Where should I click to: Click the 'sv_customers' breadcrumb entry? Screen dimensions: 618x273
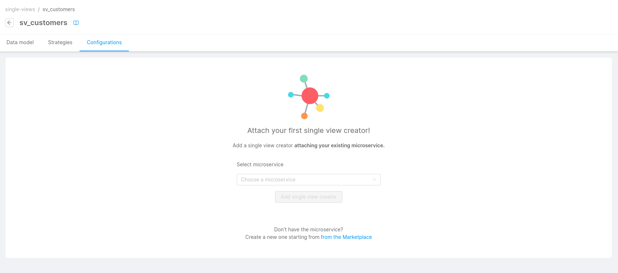58,9
